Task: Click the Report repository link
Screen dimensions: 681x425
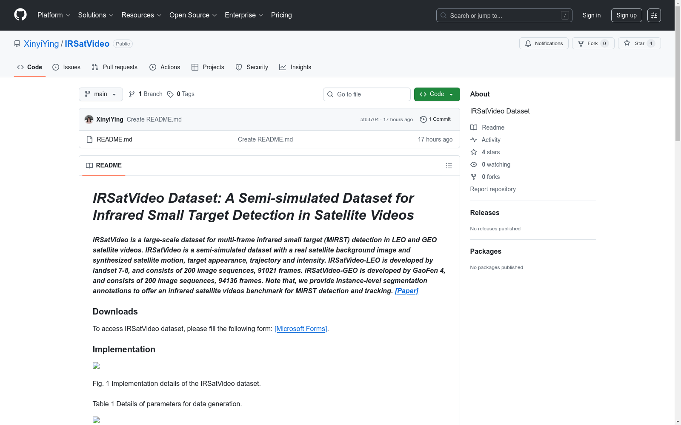Action: pos(493,189)
